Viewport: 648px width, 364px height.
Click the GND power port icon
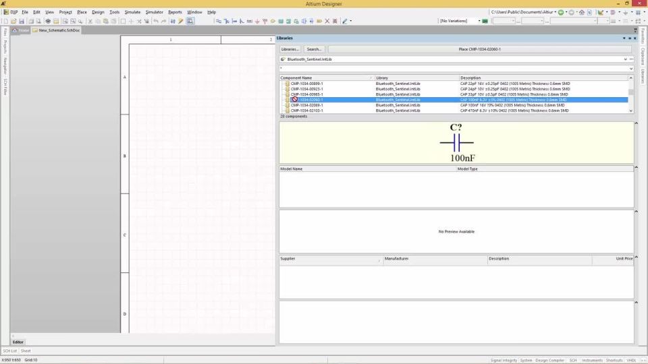(257, 21)
